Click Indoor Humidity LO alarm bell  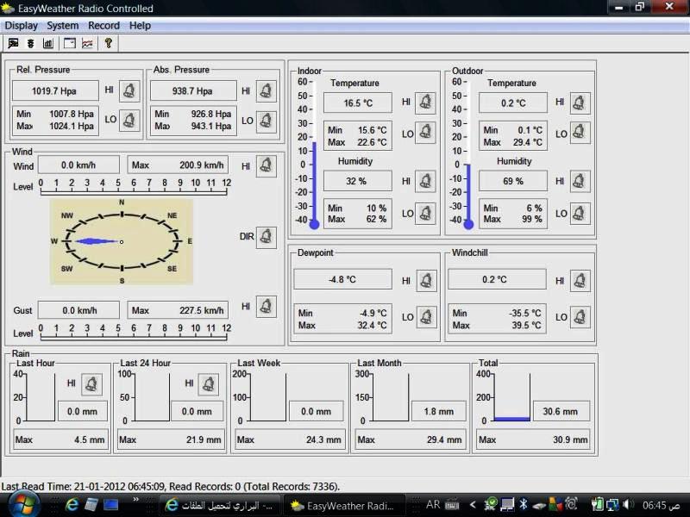click(x=425, y=213)
